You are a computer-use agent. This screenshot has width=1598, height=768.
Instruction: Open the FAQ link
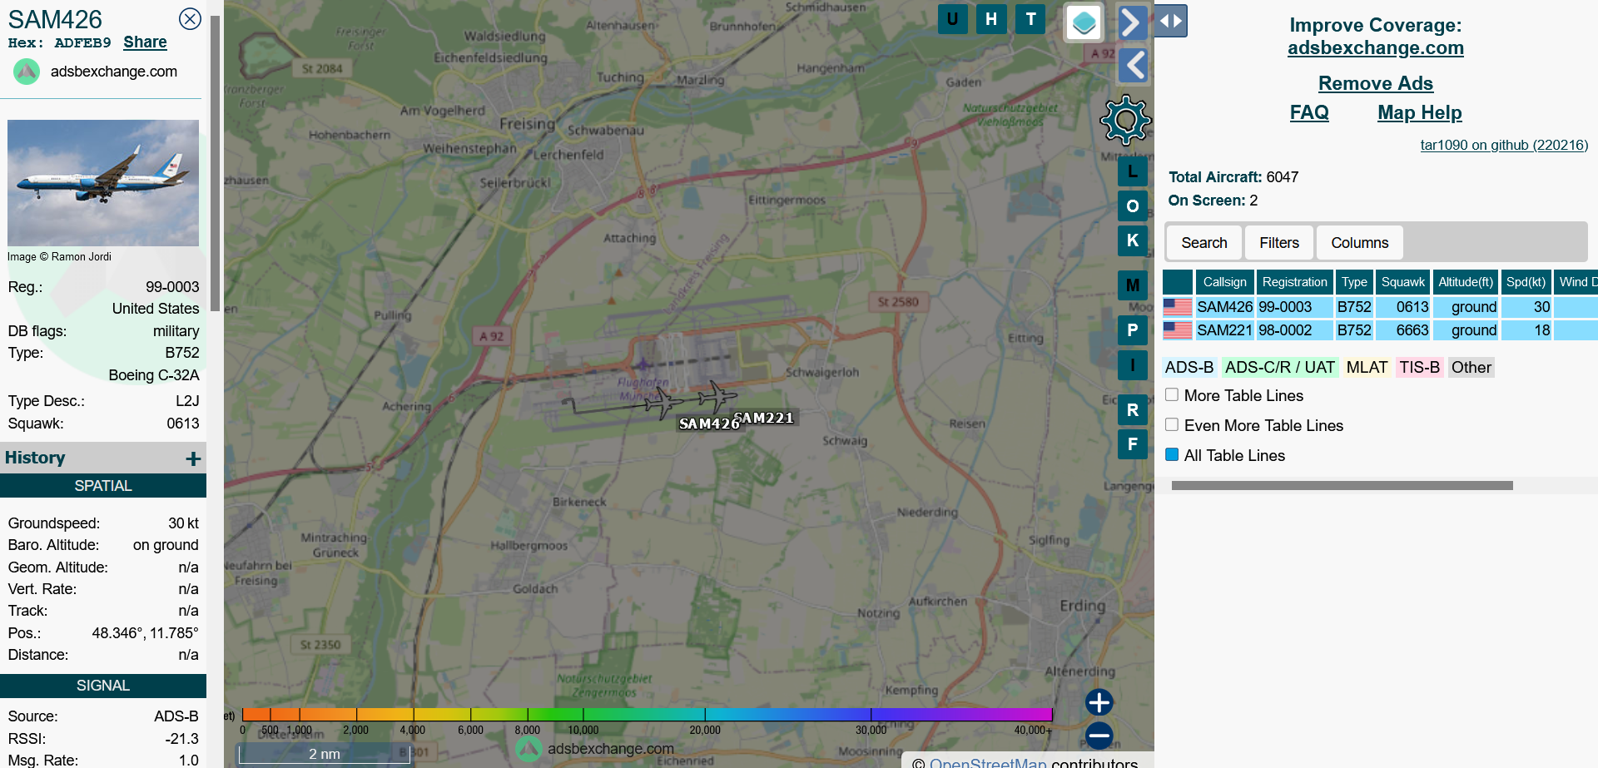[1309, 112]
